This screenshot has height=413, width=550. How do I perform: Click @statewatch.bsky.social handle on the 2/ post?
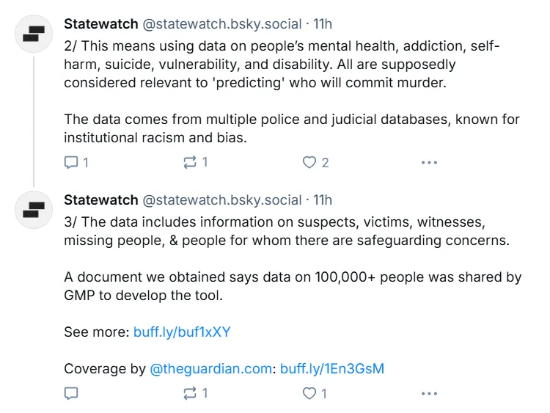point(221,24)
